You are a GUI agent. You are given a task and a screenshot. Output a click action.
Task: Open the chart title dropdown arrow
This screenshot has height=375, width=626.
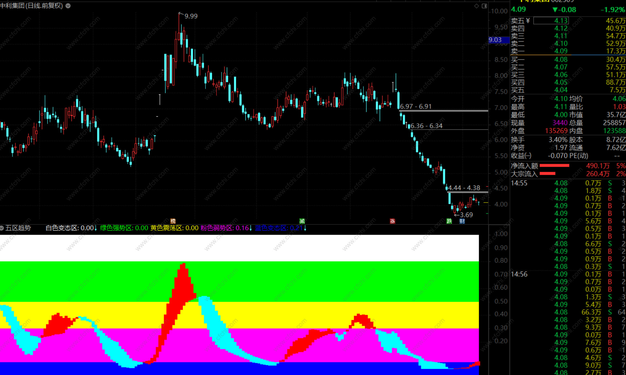pyautogui.click(x=68, y=6)
